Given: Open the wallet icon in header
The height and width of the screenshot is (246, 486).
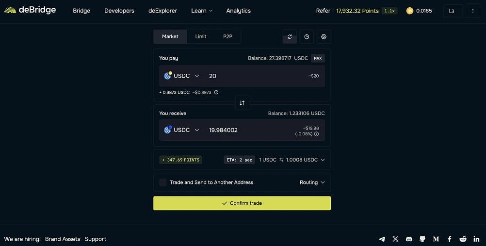Looking at the screenshot, I should point(452,11).
